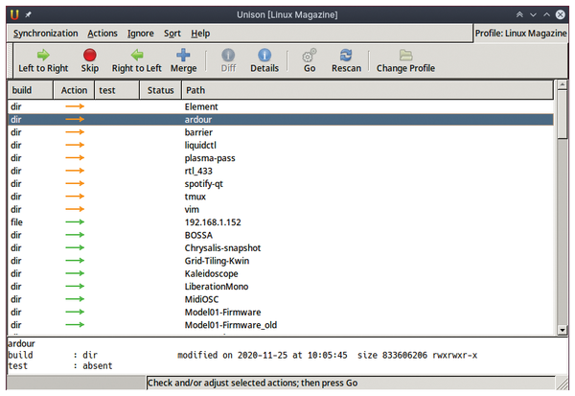Click the Change Profile folder icon
Image resolution: width=575 pixels, height=396 pixels.
click(x=405, y=55)
